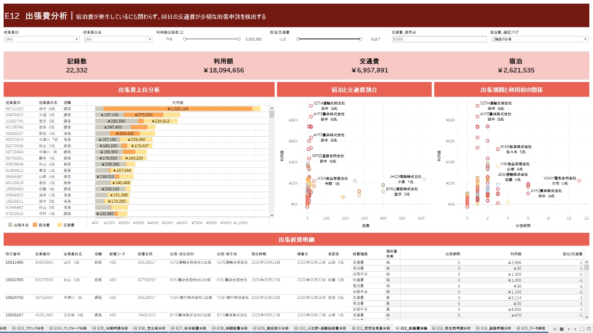Open the E14_高額申請分析 sheet tab

click(x=494, y=328)
